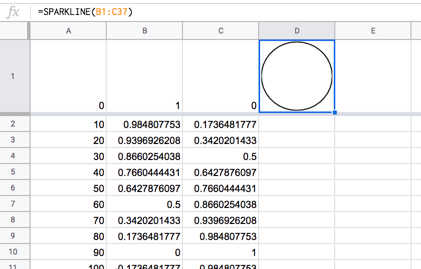The image size is (421, 269).
Task: Select row 2 header
Action: [13, 124]
